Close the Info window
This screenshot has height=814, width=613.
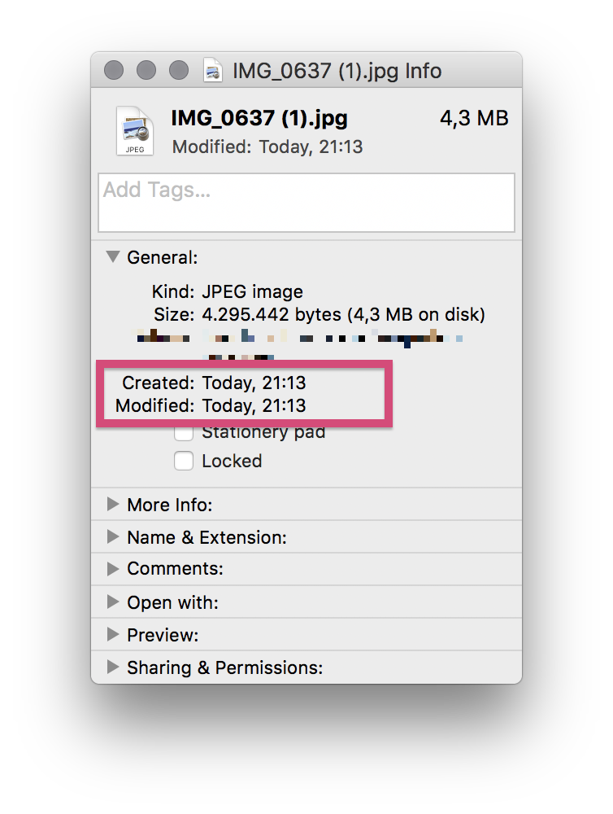pyautogui.click(x=115, y=71)
